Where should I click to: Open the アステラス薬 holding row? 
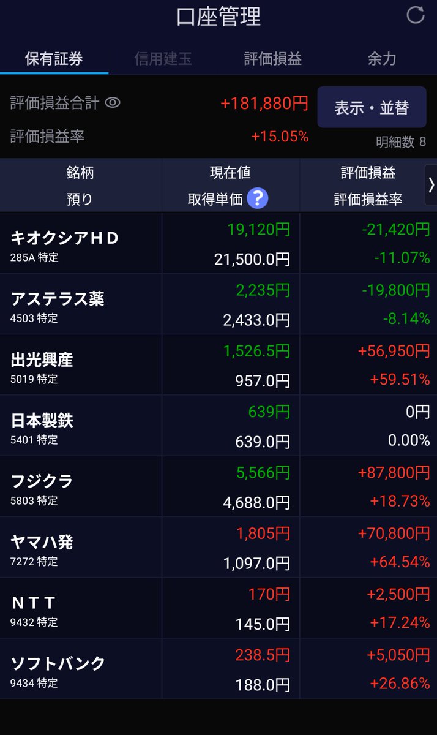[x=219, y=304]
